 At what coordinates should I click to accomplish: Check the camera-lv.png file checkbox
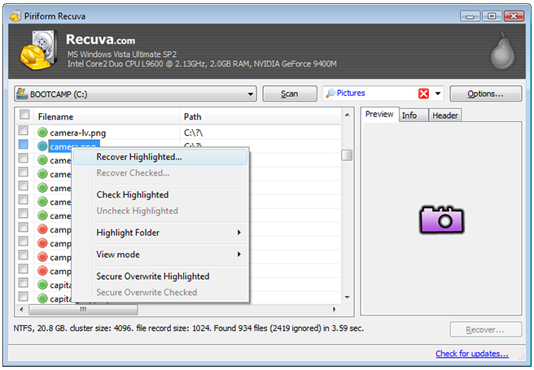[24, 132]
